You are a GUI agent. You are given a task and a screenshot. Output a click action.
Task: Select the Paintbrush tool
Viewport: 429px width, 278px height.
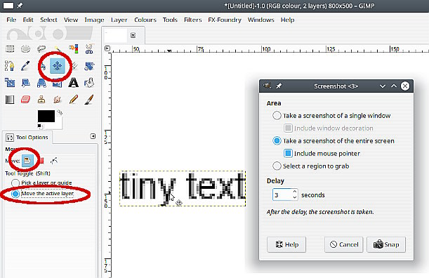[x=89, y=99]
